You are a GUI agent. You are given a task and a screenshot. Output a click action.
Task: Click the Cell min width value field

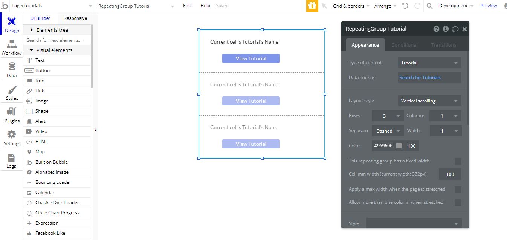pyautogui.click(x=450, y=174)
